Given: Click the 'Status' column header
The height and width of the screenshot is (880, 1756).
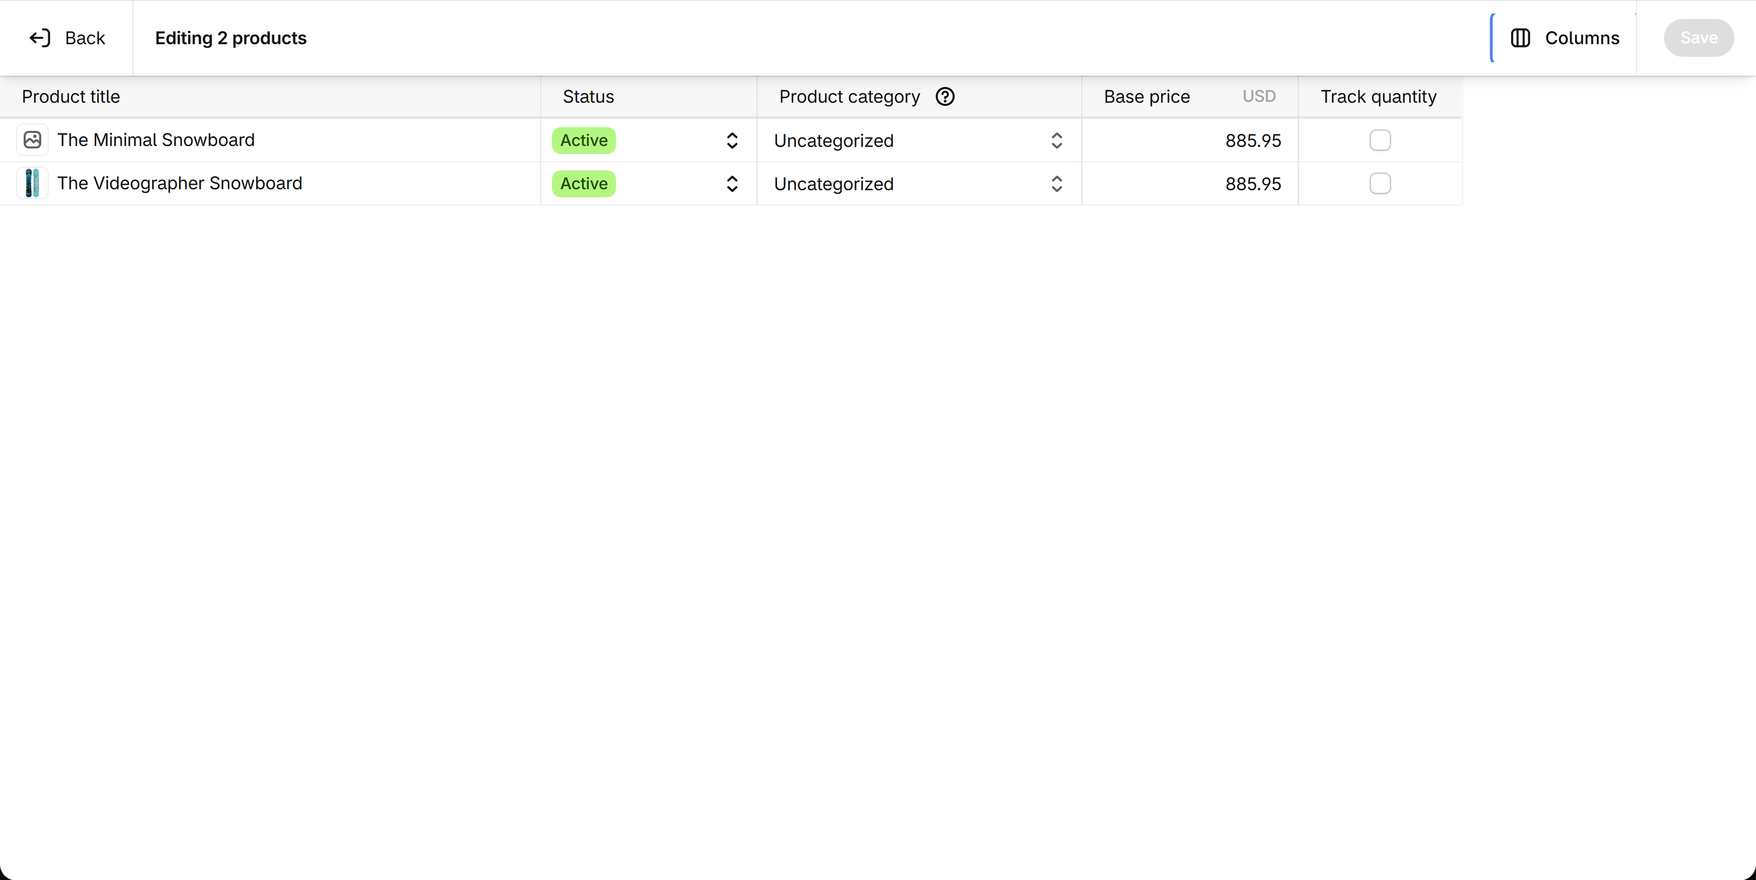Looking at the screenshot, I should (588, 97).
